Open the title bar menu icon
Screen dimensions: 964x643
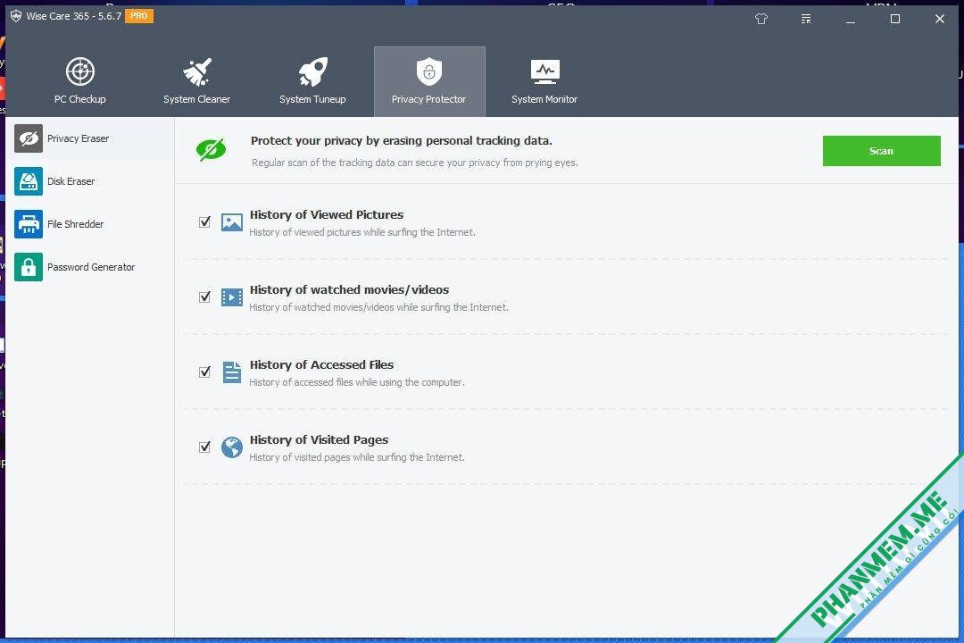point(806,19)
